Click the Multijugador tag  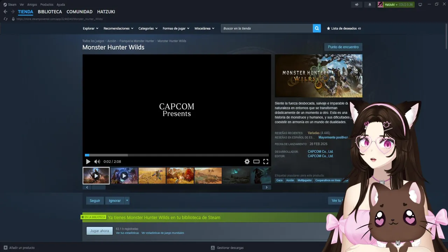[x=304, y=180]
